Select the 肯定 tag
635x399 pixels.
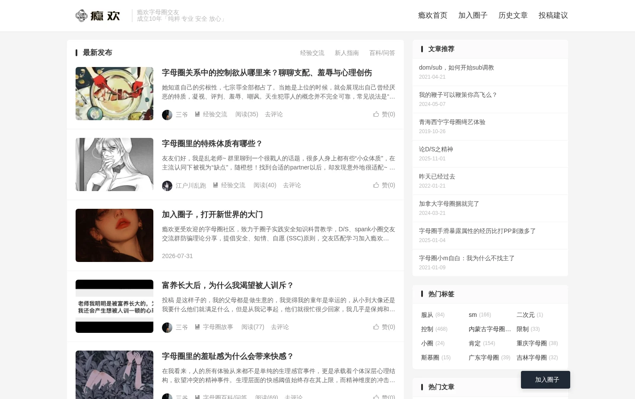tap(475, 343)
